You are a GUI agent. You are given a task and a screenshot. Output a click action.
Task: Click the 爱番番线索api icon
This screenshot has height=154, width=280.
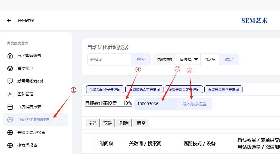(10, 81)
